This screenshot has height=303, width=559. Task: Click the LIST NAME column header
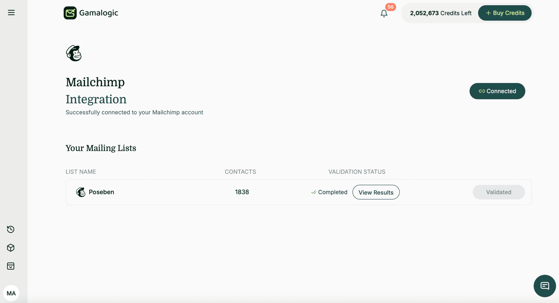[81, 172]
